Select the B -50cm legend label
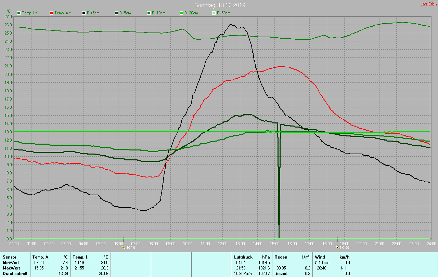Screen dimensions: 438x277 click(x=223, y=13)
